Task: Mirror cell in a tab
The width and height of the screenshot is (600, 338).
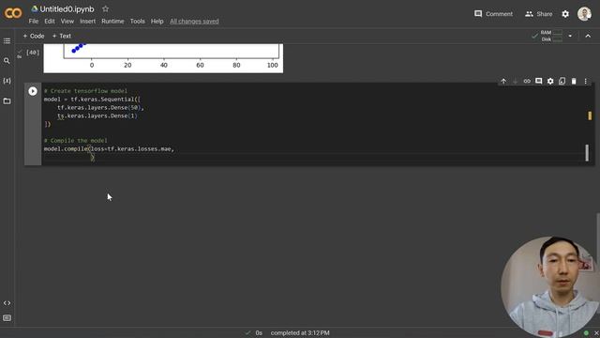Action: (562, 82)
